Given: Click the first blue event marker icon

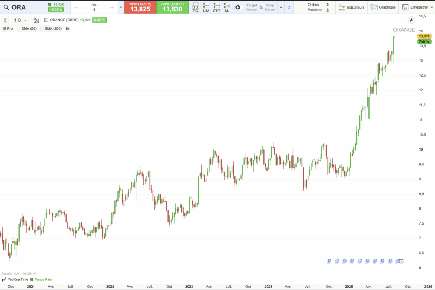Looking at the screenshot, I should tap(329, 261).
